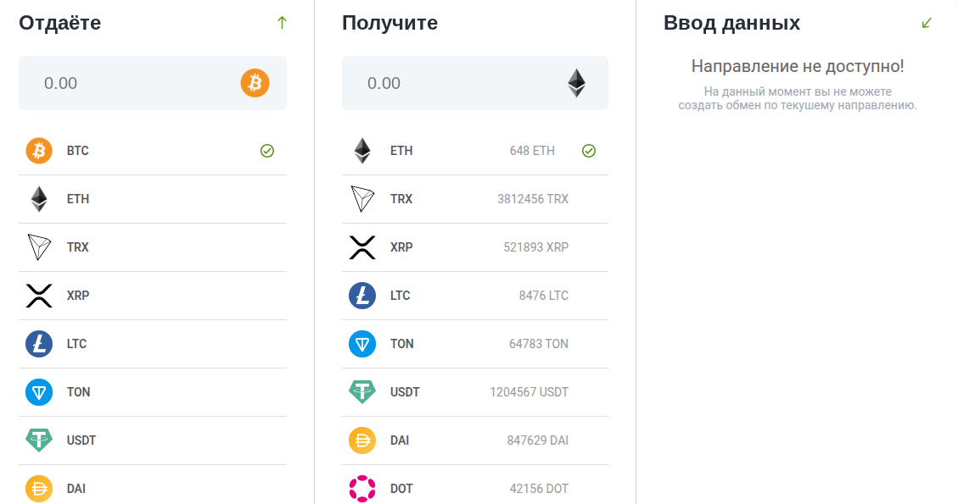Viewport: 958px width, 504px height.
Task: Pick the TRX icon under Получите
Action: pyautogui.click(x=362, y=199)
